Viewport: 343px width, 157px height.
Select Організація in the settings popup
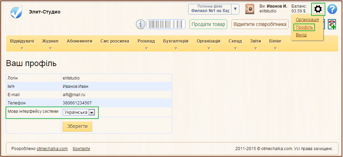(x=307, y=20)
